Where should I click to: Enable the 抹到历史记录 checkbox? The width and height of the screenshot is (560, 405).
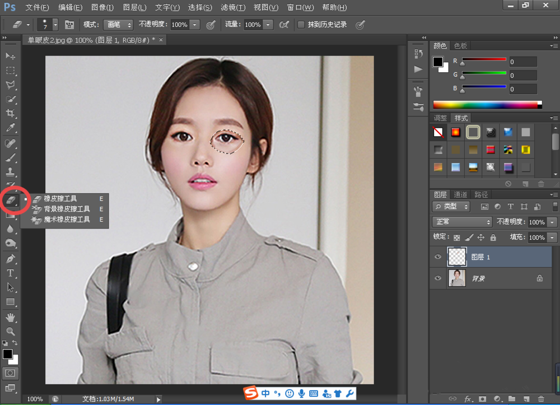pyautogui.click(x=301, y=25)
